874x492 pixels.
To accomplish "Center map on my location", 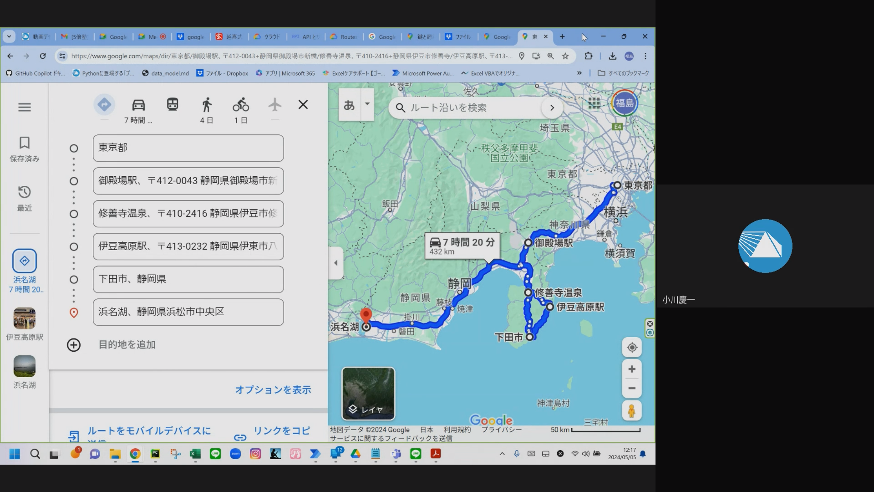I will pos(632,348).
